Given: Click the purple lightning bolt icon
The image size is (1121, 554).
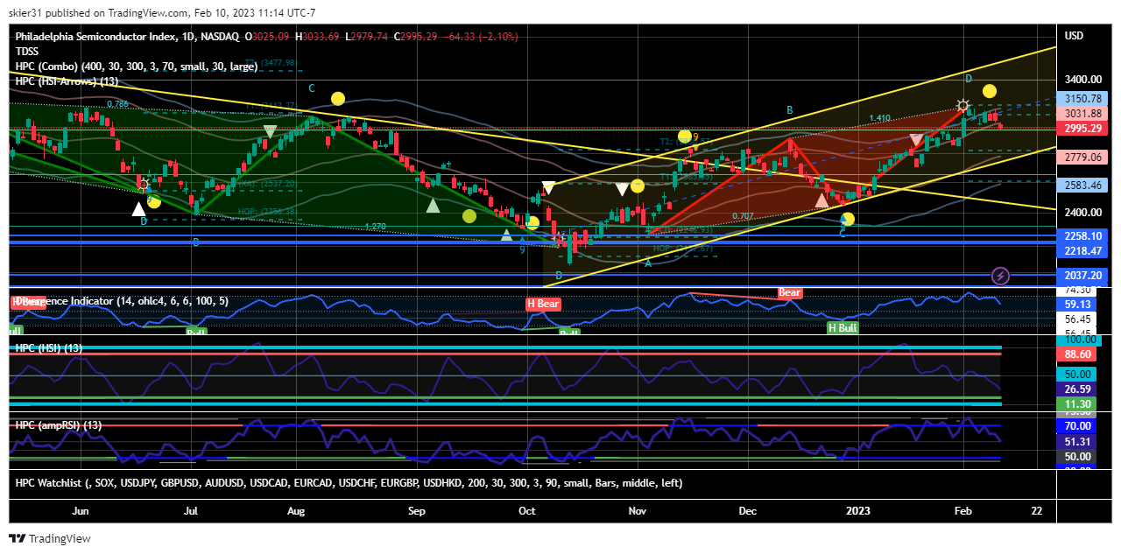Looking at the screenshot, I should [x=1002, y=277].
